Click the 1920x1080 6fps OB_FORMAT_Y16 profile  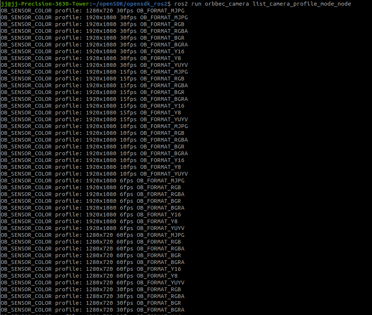pos(92,215)
